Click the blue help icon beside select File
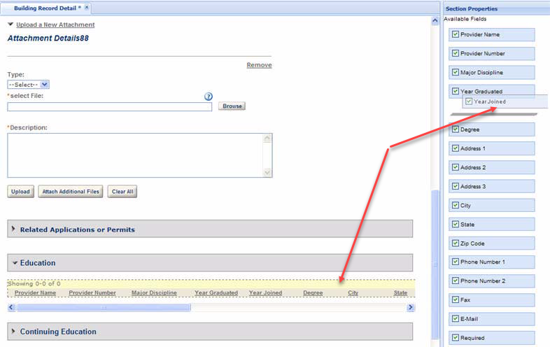The image size is (550, 347). coord(208,97)
